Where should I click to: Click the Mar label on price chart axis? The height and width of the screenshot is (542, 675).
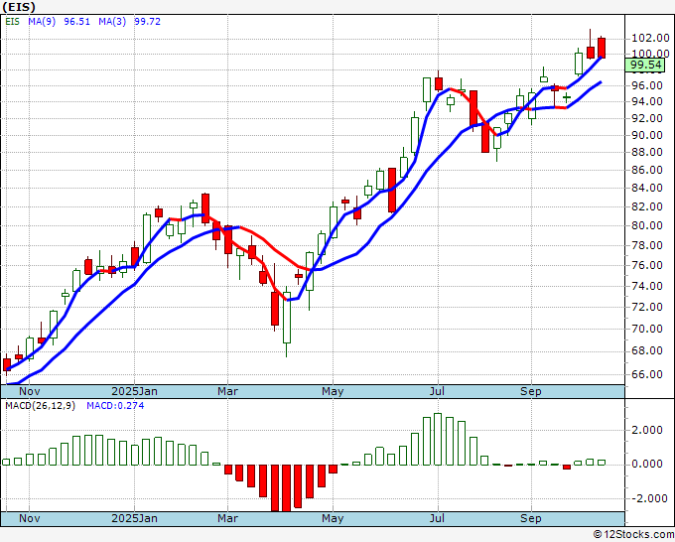[x=227, y=391]
